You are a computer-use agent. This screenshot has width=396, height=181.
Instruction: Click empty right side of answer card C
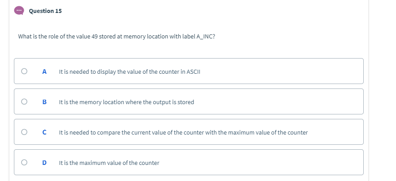336,132
